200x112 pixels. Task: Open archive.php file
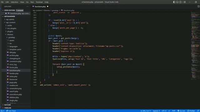pos(14,55)
